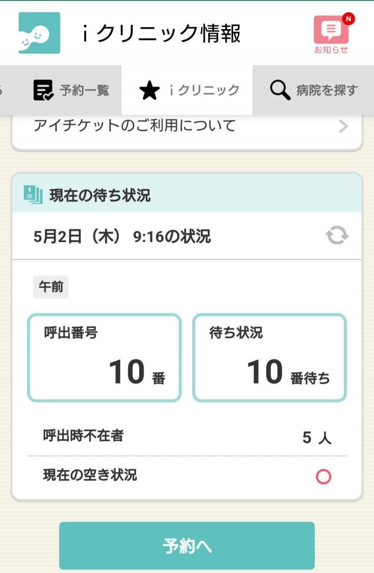Tap the teal app logo icon
Viewport: 374px width, 573px height.
click(39, 33)
